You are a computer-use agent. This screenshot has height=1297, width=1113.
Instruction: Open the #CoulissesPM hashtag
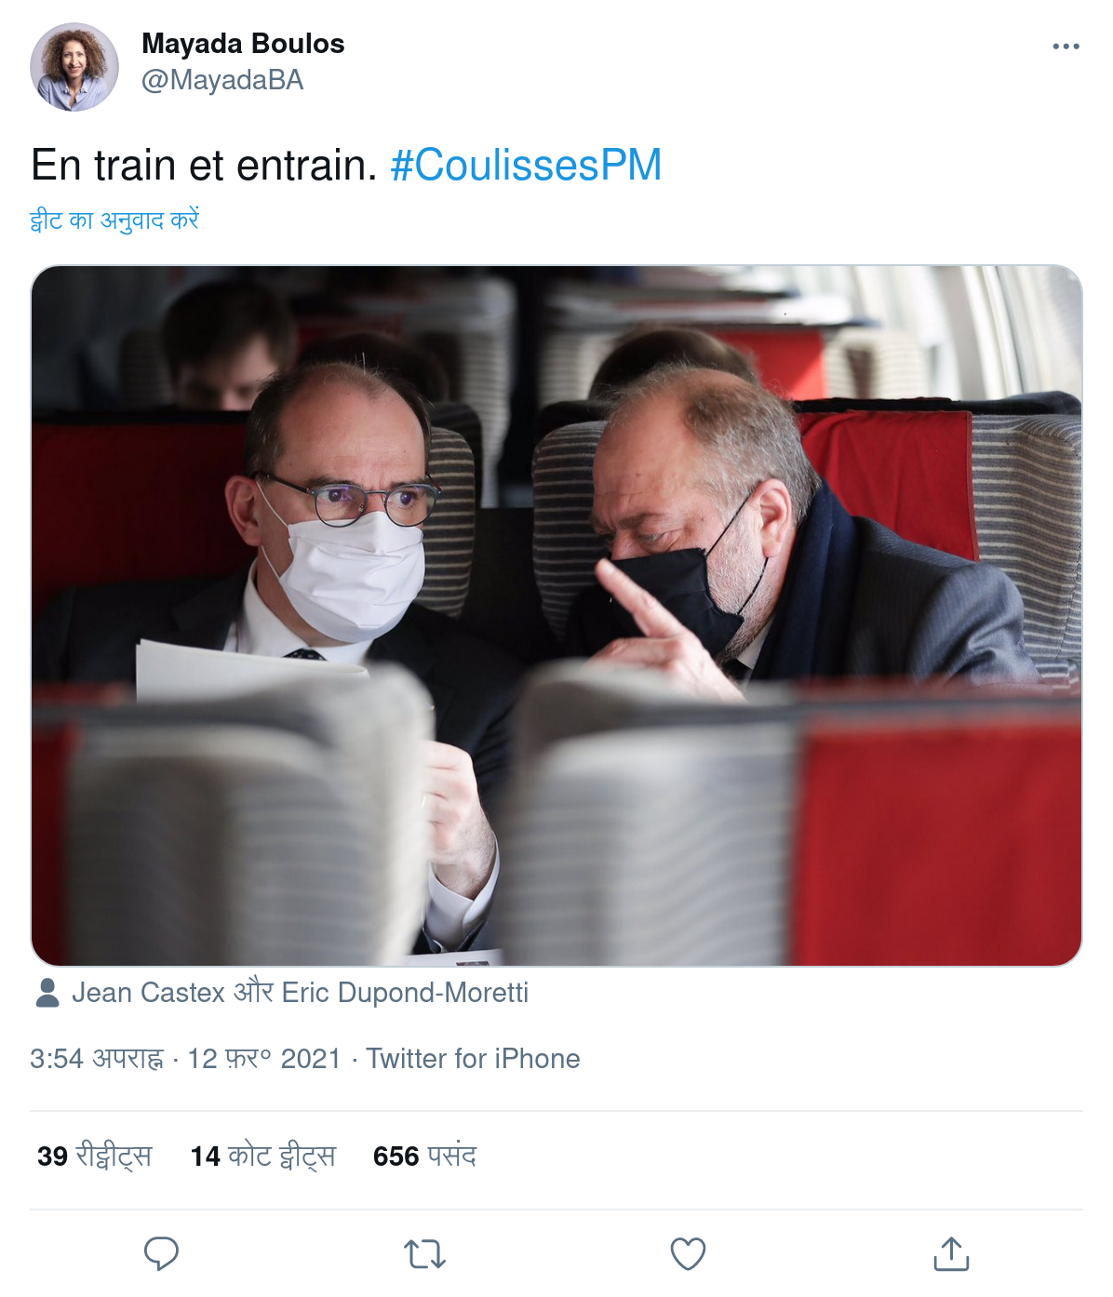pyautogui.click(x=526, y=166)
